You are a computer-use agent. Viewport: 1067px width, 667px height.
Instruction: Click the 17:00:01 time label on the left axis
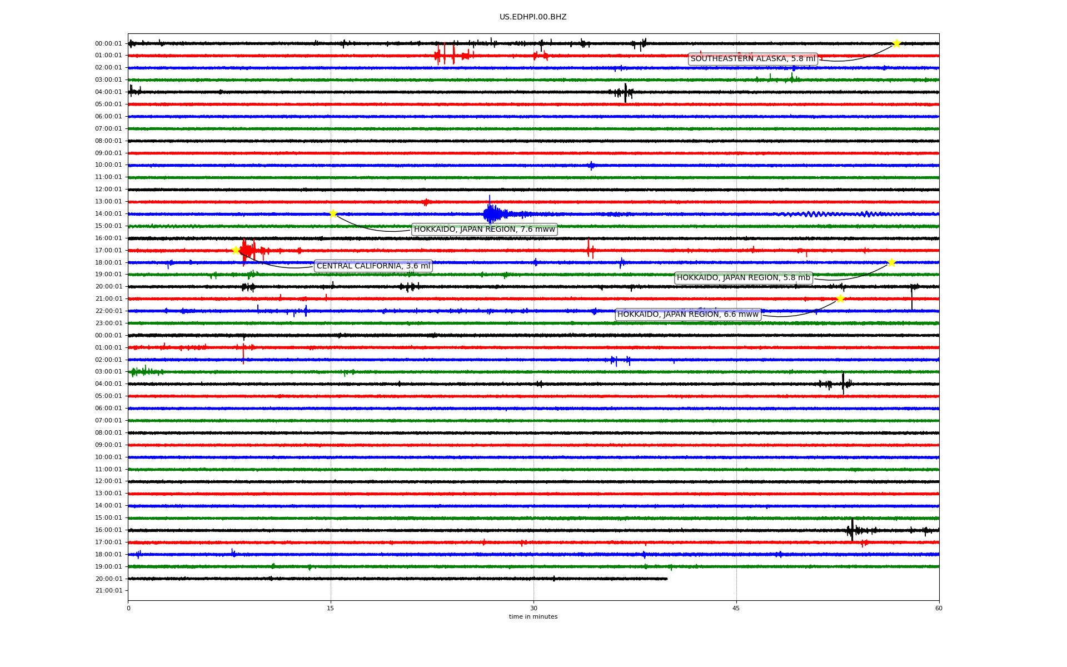(x=108, y=250)
